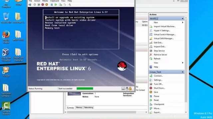213x119 pixels.
Task: Click the Help icon under WAREZ actions
Action: [x=151, y=67]
